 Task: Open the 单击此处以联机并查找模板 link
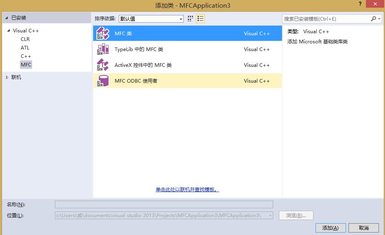[x=187, y=190]
